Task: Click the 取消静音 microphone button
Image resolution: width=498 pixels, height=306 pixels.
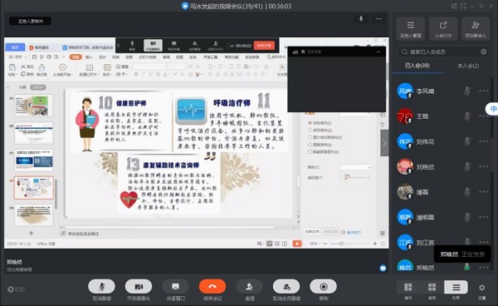Action: [101, 287]
